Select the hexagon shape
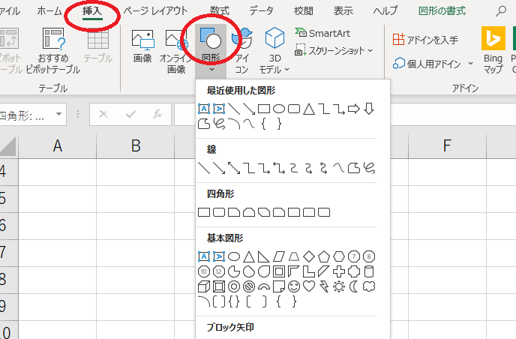Screen dimensions: 516x339 click(339, 256)
